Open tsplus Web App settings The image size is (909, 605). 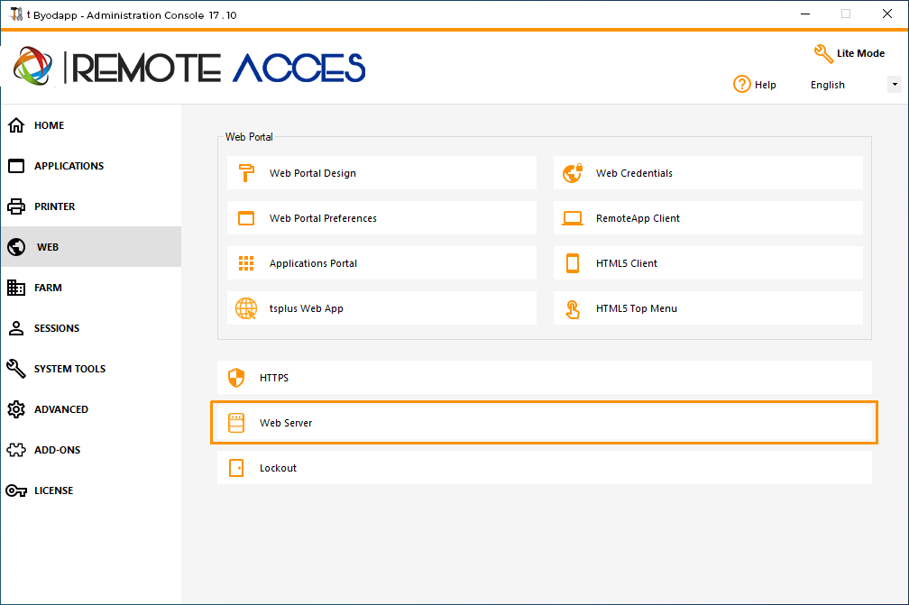[x=381, y=308]
